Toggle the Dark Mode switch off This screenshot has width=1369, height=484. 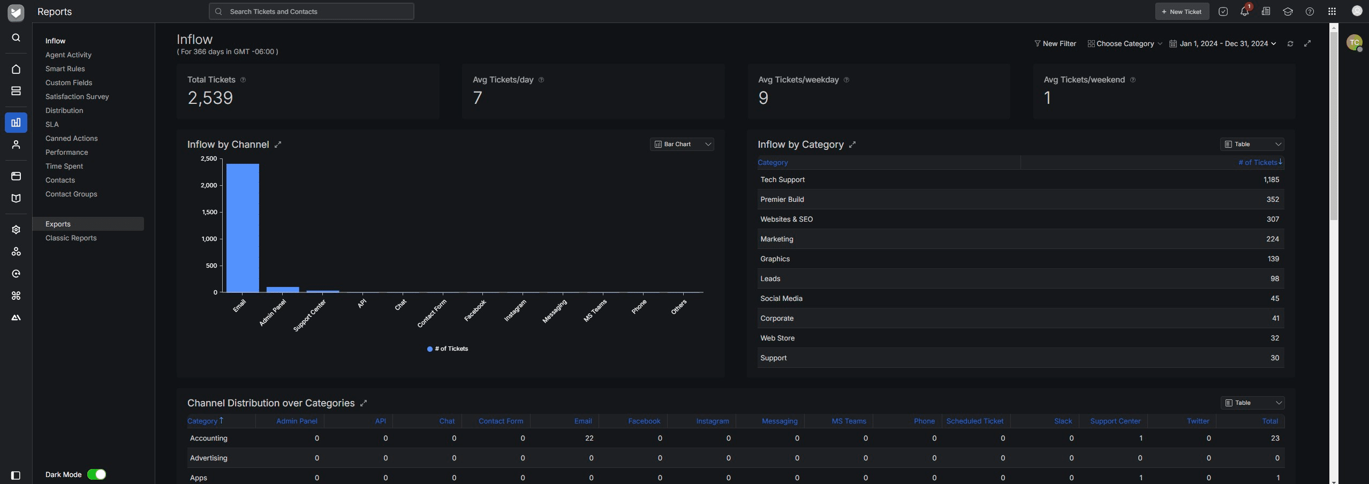tap(97, 474)
